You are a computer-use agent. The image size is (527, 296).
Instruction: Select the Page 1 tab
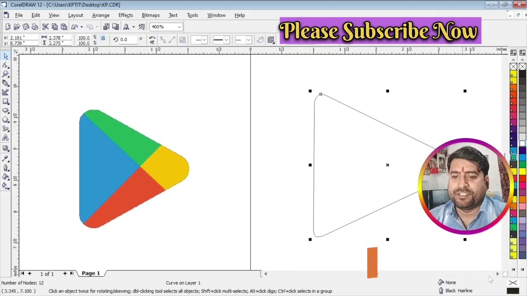pos(91,273)
